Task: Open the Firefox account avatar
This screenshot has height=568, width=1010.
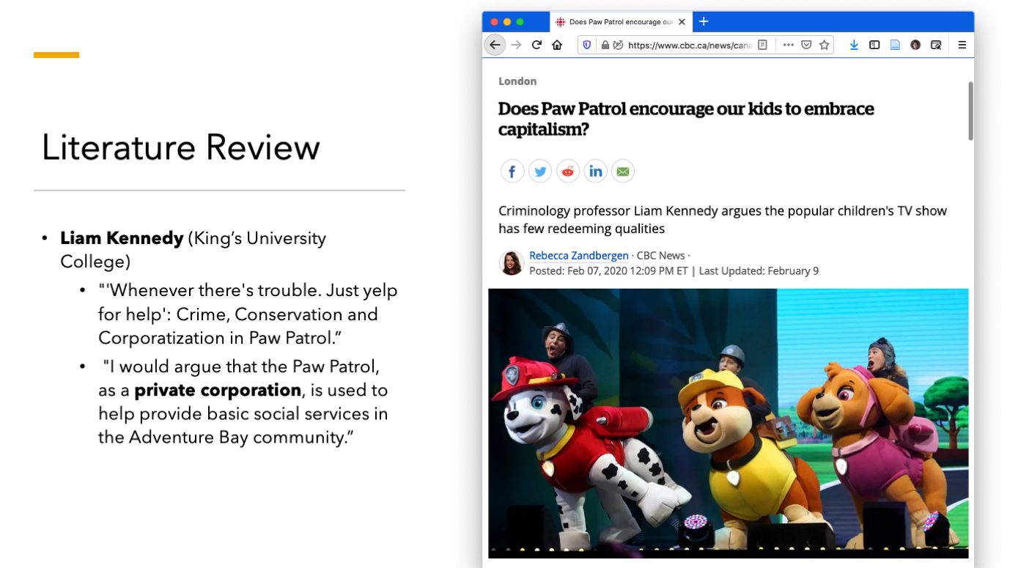Action: (915, 45)
